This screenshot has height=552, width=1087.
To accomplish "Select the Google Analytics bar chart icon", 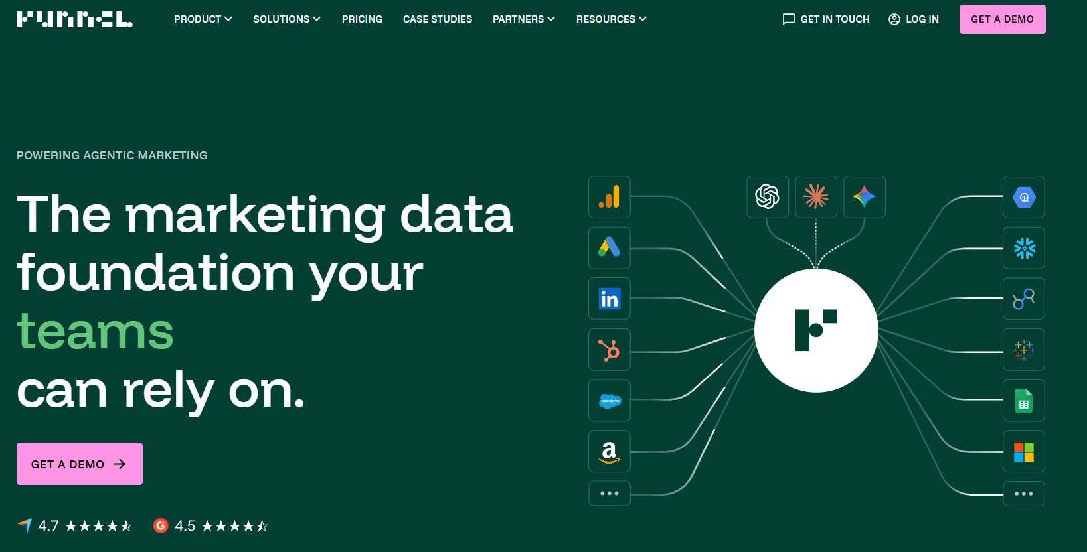I will 610,197.
